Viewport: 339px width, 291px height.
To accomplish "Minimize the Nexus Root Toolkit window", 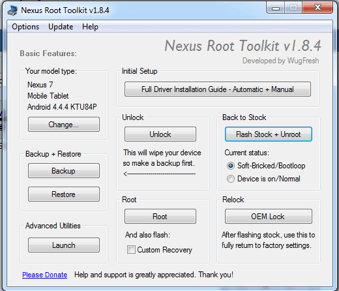I will [276, 8].
